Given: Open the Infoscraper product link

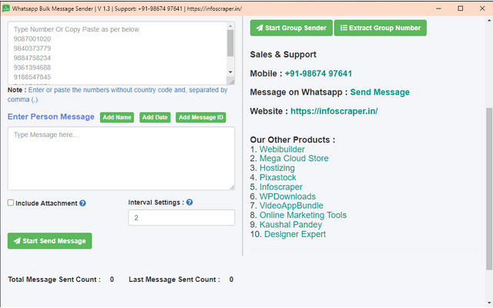Looking at the screenshot, I should coord(280,187).
